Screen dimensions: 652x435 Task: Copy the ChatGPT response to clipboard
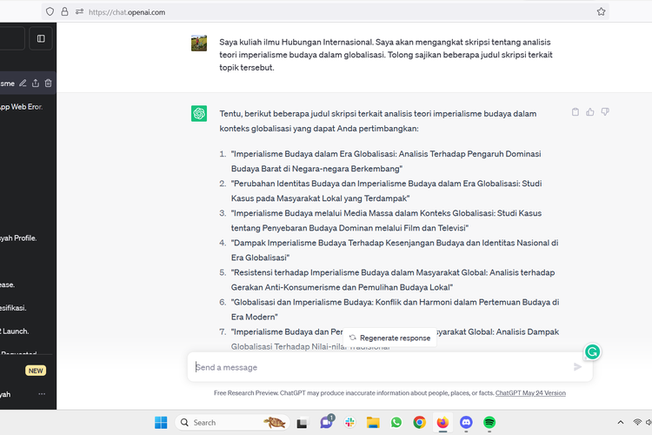(575, 112)
